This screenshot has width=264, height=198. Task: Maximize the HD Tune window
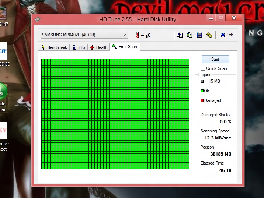tap(221, 18)
